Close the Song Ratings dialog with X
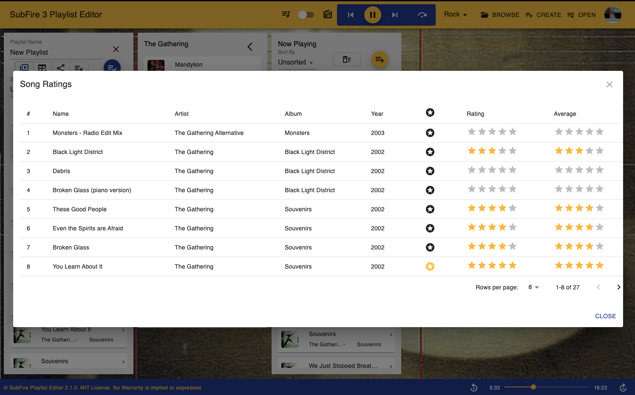 pyautogui.click(x=609, y=84)
